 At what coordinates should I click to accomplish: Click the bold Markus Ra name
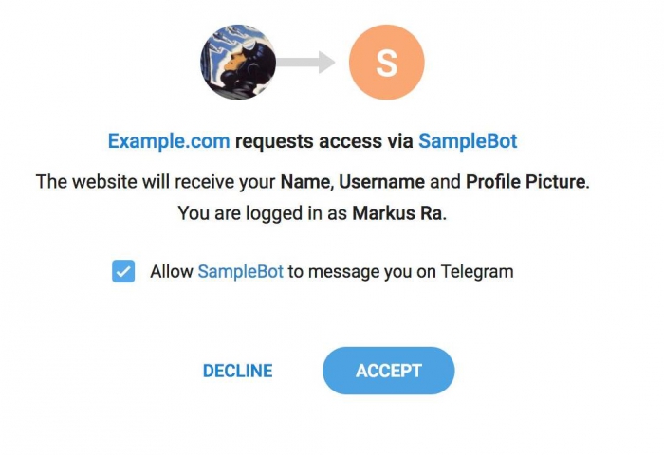coord(397,213)
